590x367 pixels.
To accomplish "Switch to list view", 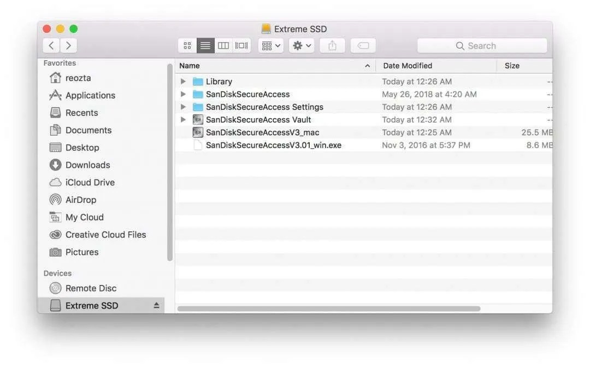I will click(205, 45).
